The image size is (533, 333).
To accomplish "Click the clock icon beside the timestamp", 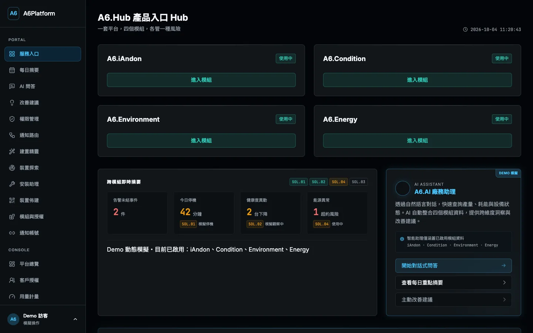I will coord(465,30).
